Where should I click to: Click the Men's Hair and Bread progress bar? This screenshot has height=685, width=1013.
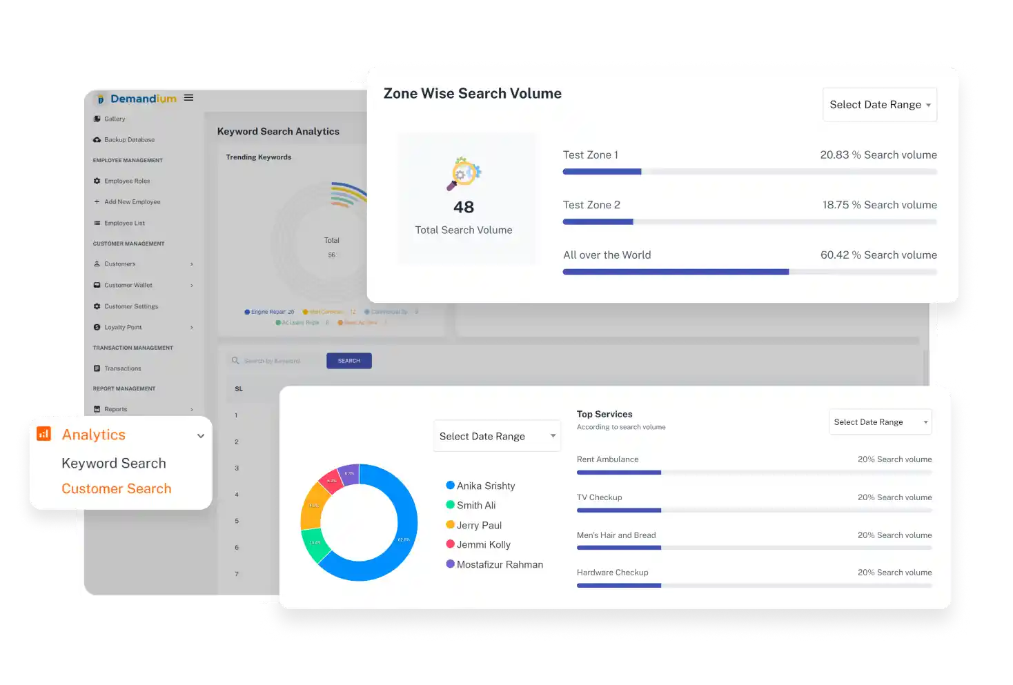click(x=754, y=548)
